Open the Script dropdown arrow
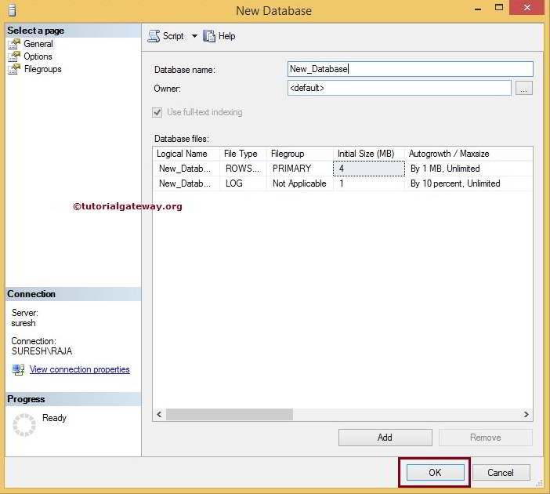This screenshot has width=550, height=494. coord(194,36)
